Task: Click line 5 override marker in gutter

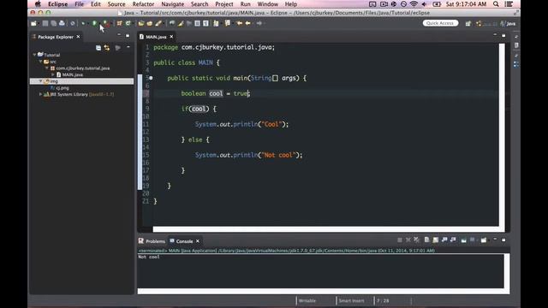Action: (x=151, y=78)
